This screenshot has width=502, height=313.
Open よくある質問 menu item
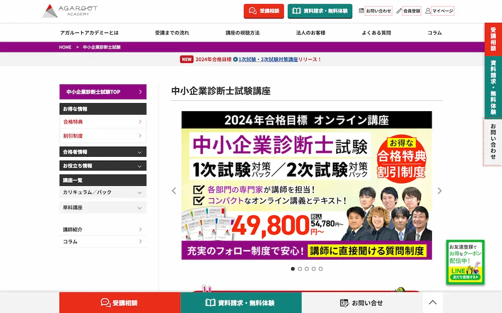coord(376,33)
